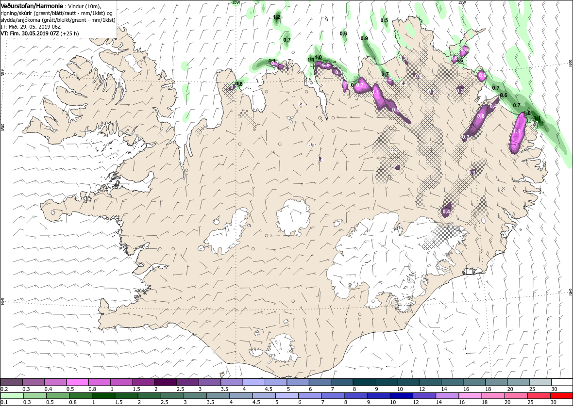Select the snow swatch between 0.2 and 0.3

(12, 382)
